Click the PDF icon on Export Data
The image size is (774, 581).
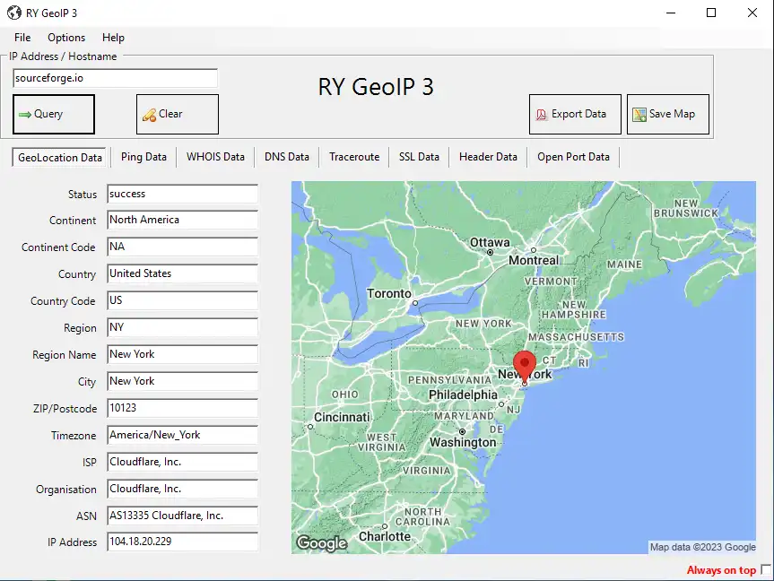542,115
